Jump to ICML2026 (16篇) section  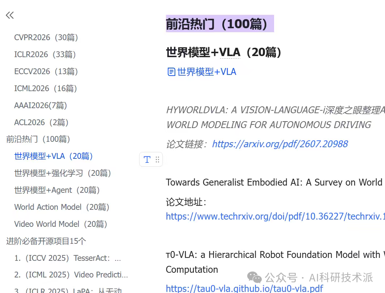pos(46,88)
